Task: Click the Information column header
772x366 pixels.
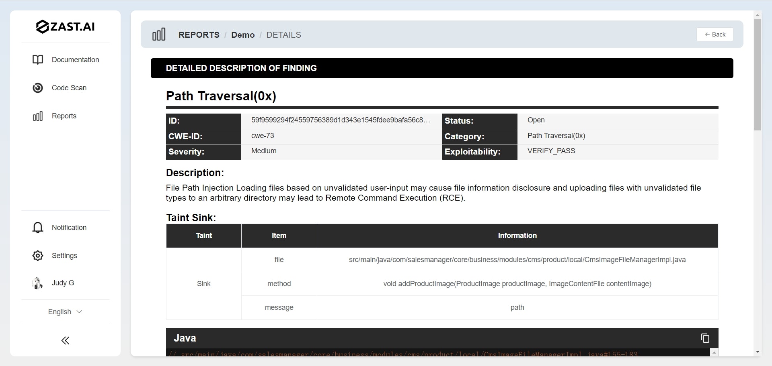Action: point(517,236)
